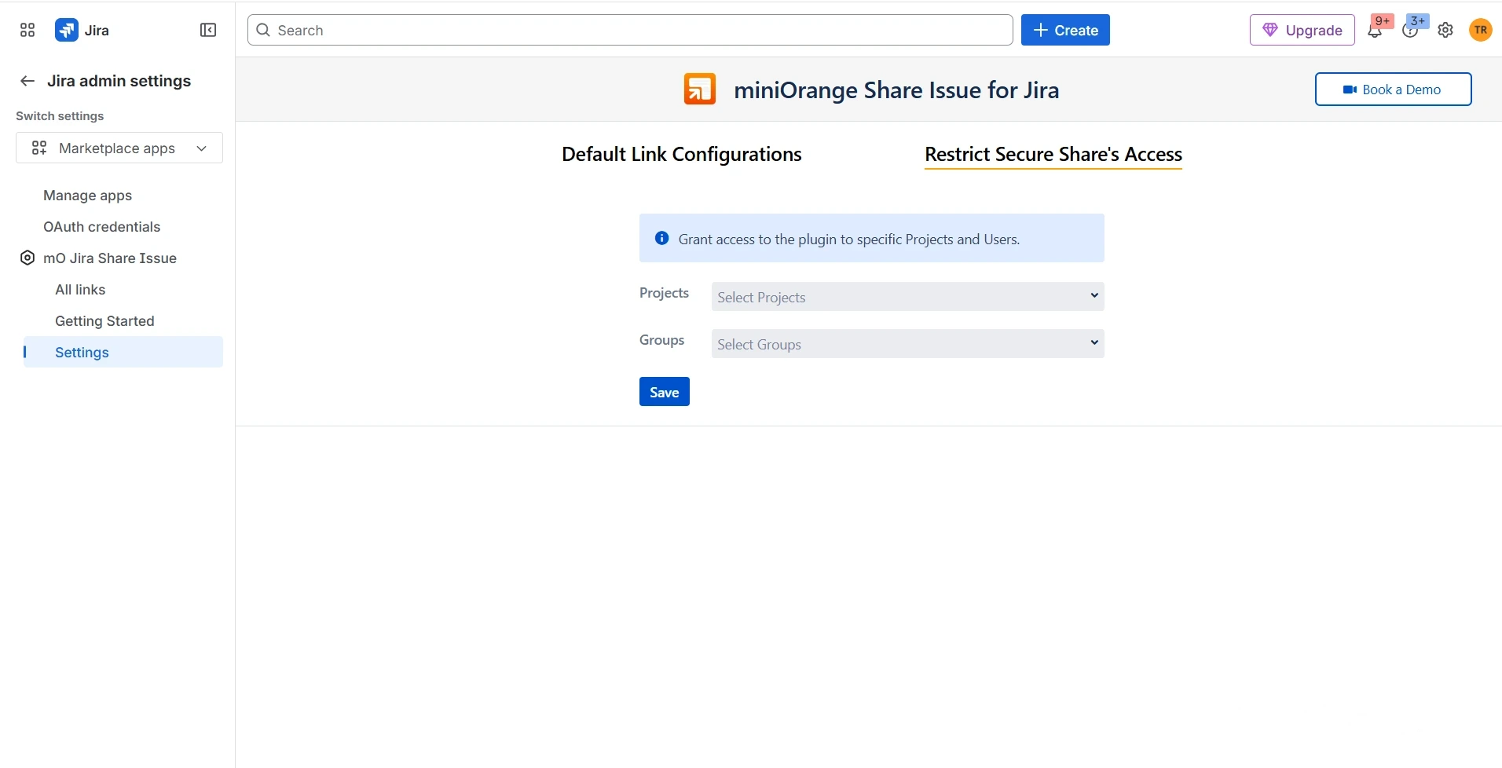1502x768 pixels.
Task: Select Settings in sidebar
Action: [123, 352]
